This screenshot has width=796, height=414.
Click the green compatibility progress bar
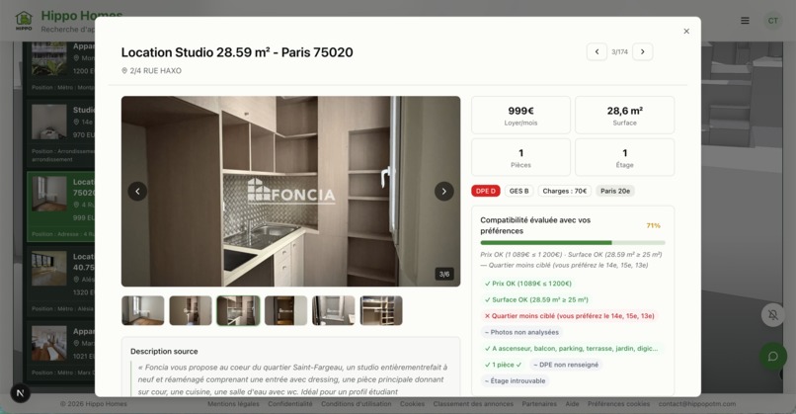(573, 243)
